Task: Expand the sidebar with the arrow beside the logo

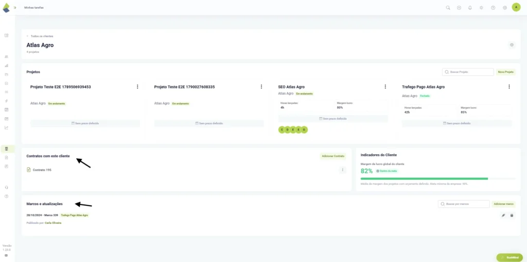Action: 15,7
